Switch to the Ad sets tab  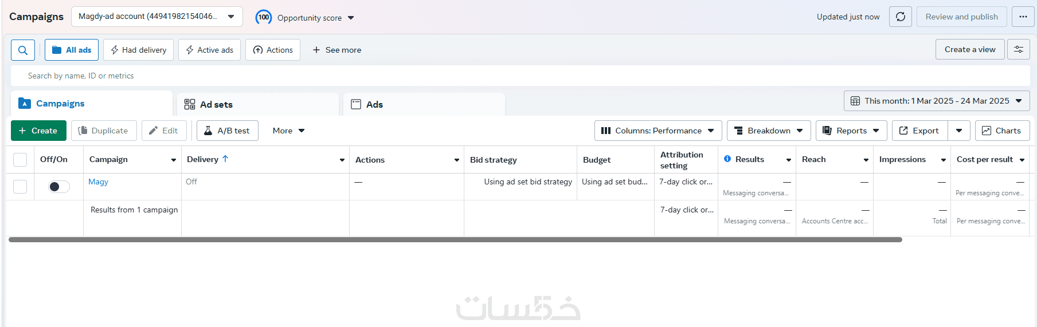[x=216, y=104]
